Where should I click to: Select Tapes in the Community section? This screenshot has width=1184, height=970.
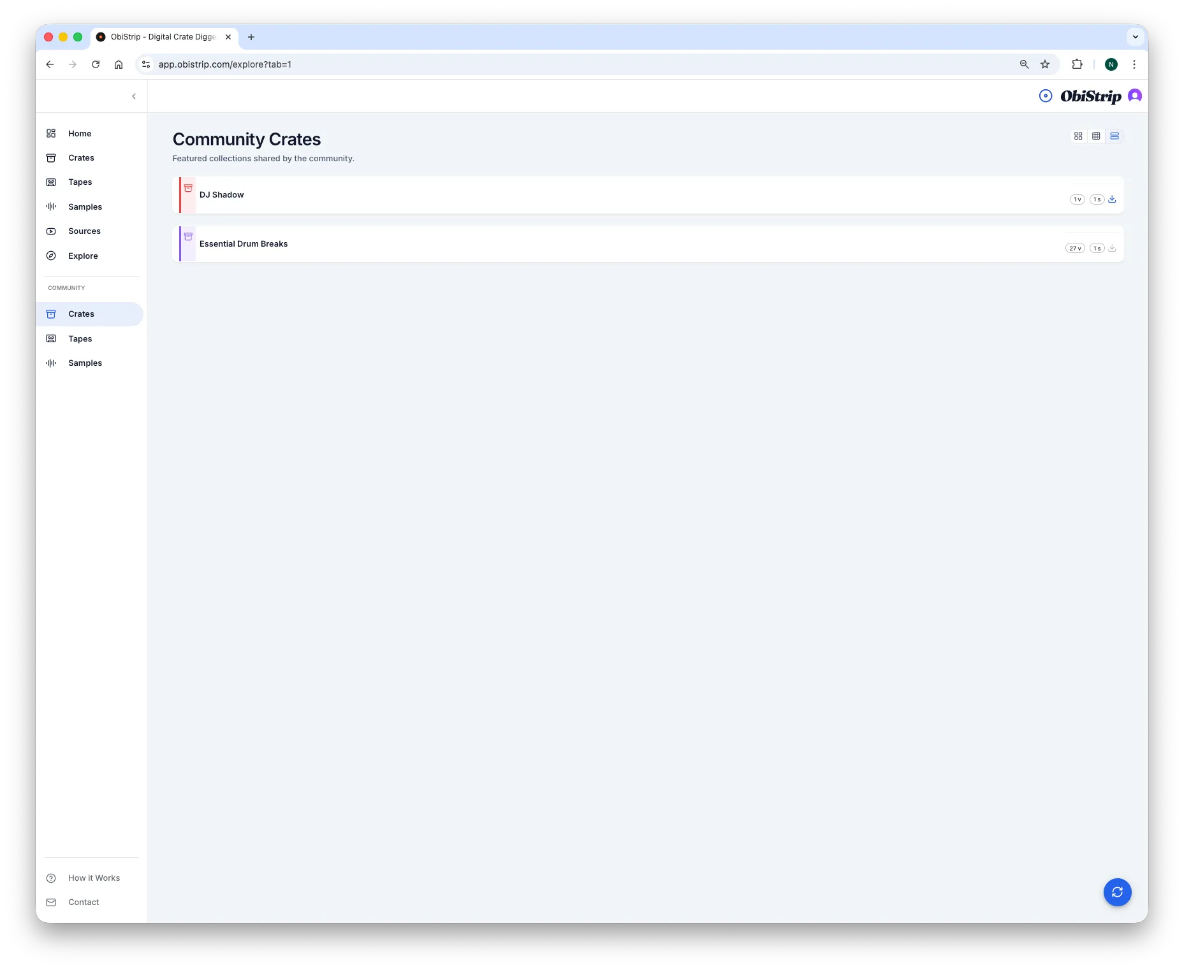80,338
